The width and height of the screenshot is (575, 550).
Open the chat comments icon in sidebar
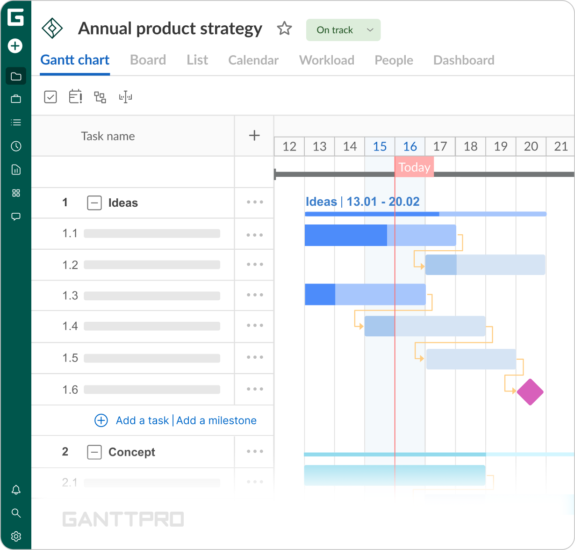16,217
